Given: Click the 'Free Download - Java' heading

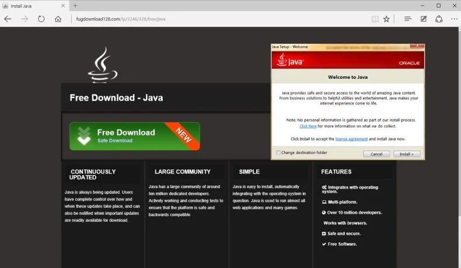Looking at the screenshot, I should 116,98.
